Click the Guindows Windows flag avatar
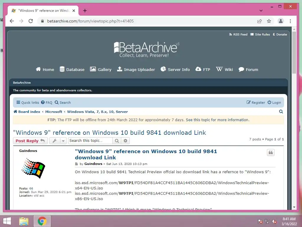Viewport: 302px width, 227px height. [33, 168]
